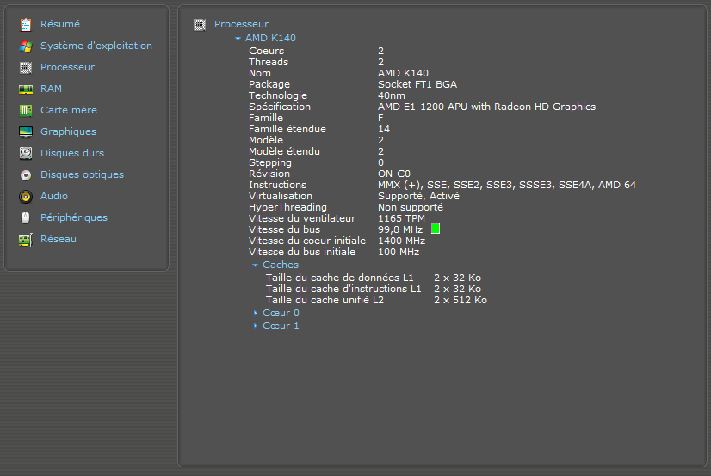Open the Résumé section
The width and height of the screenshot is (711, 476).
coord(60,24)
